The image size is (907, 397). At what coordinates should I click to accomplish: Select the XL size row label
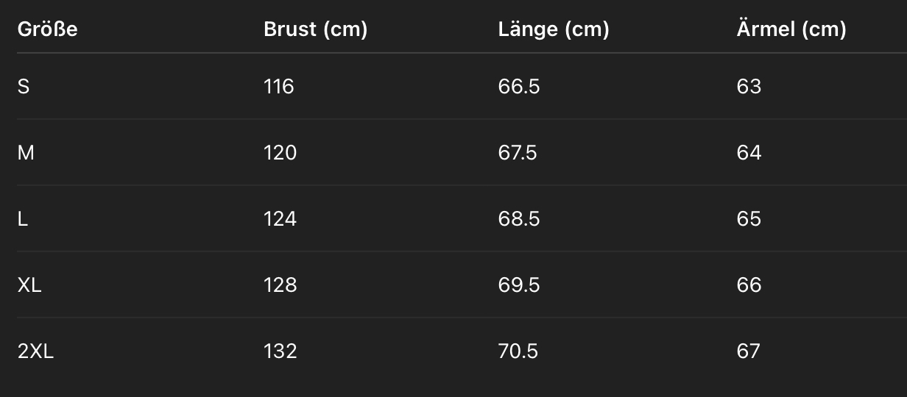point(29,285)
